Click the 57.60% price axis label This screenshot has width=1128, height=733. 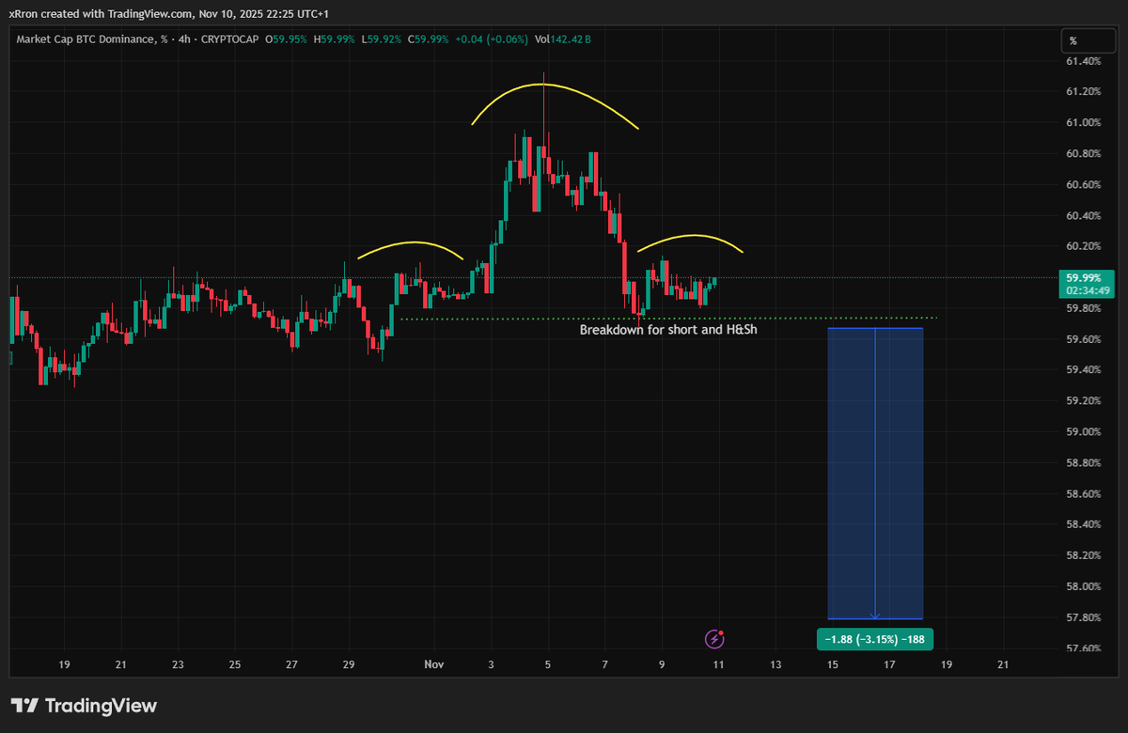click(x=1083, y=648)
